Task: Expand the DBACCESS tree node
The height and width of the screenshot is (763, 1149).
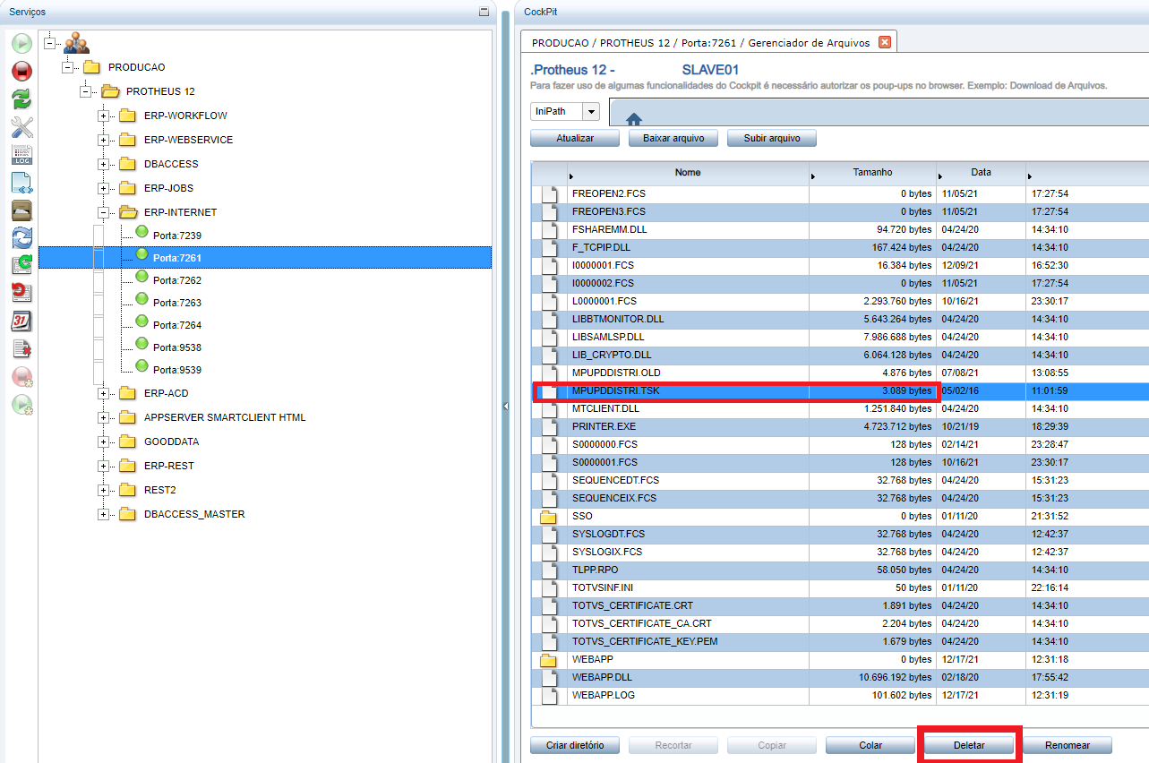Action: tap(103, 164)
